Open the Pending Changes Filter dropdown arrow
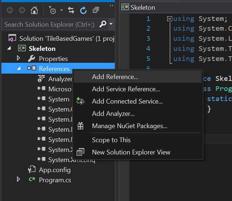Viewport: 232px width, 201px height. (x=62, y=10)
